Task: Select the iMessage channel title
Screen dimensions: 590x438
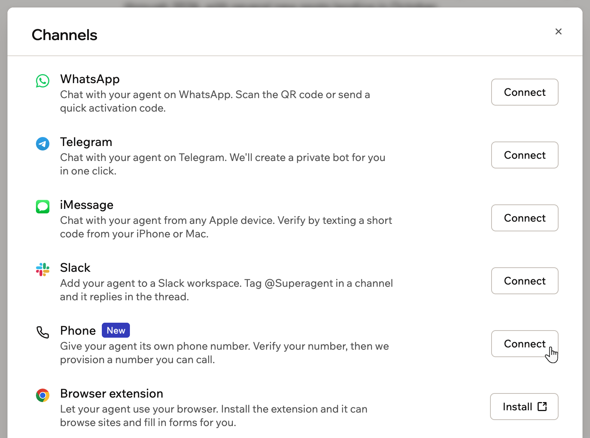Action: [x=87, y=205]
